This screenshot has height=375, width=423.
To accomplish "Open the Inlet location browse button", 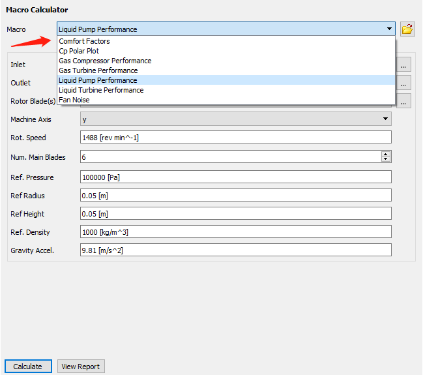I will (x=404, y=65).
